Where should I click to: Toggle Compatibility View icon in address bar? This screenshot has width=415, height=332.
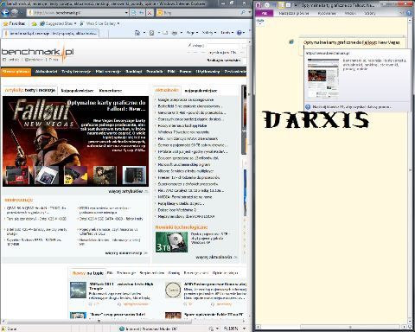(134, 13)
